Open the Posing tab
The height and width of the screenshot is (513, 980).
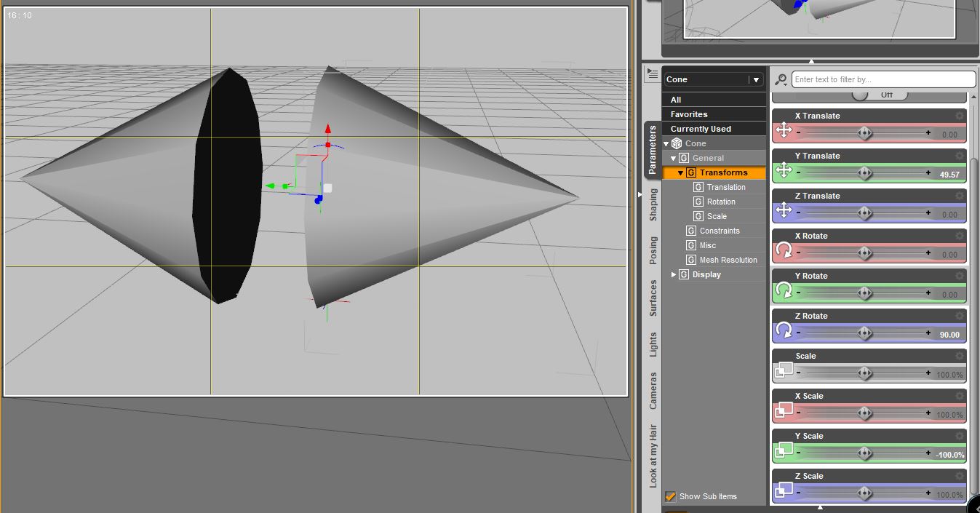(653, 250)
